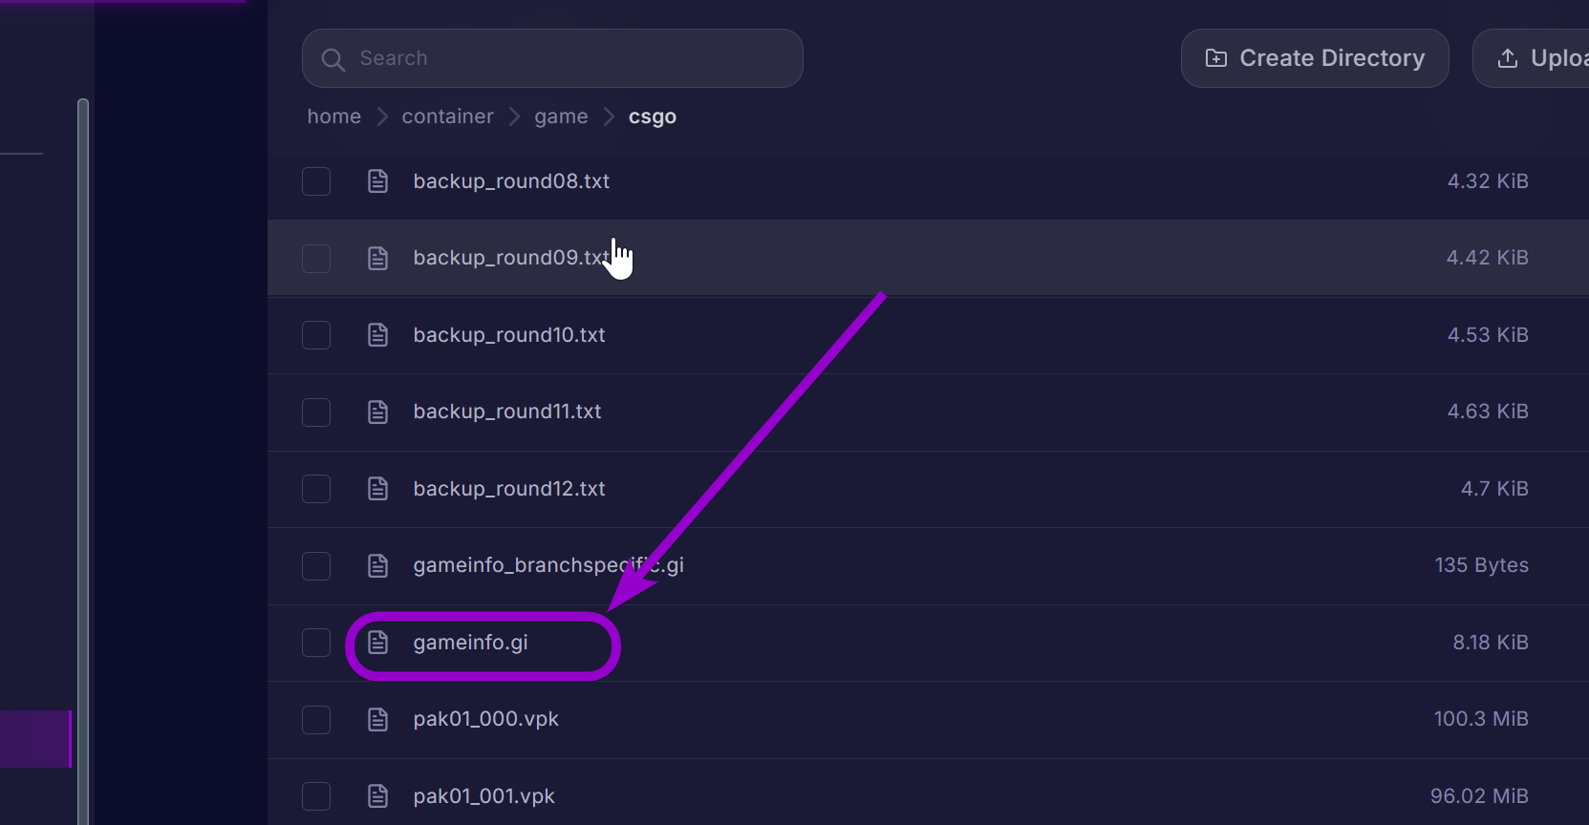Check the checkbox for gameinfo.gi
The image size is (1589, 825).
coord(315,643)
